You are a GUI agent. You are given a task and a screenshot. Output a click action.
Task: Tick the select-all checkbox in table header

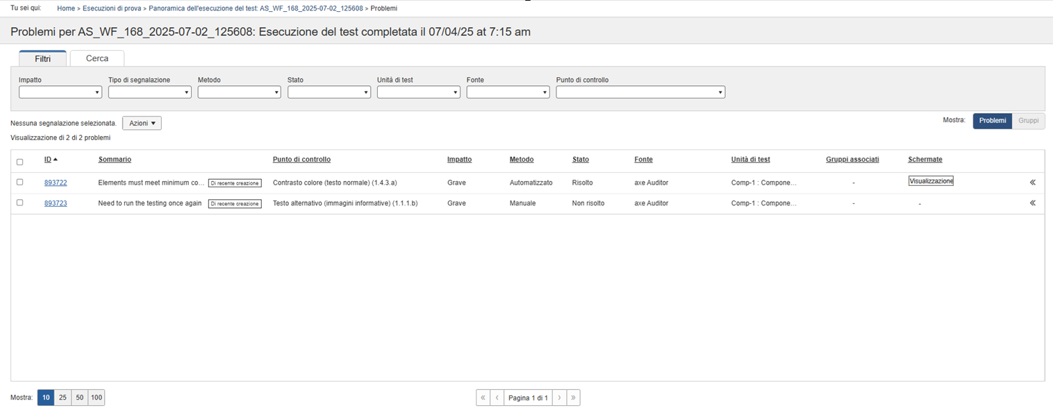(19, 162)
